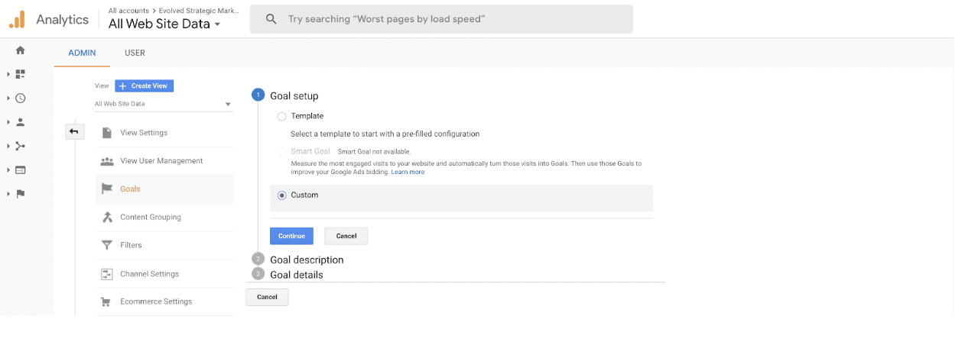This screenshot has width=965, height=345.
Task: Open the Audience person icon
Action: pyautogui.click(x=21, y=122)
